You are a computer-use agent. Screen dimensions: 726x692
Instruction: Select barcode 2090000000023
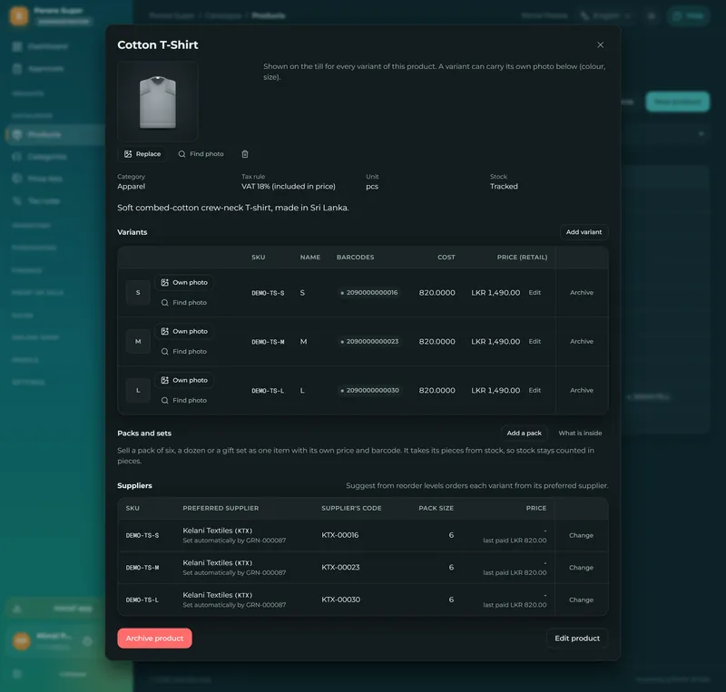[x=369, y=342]
